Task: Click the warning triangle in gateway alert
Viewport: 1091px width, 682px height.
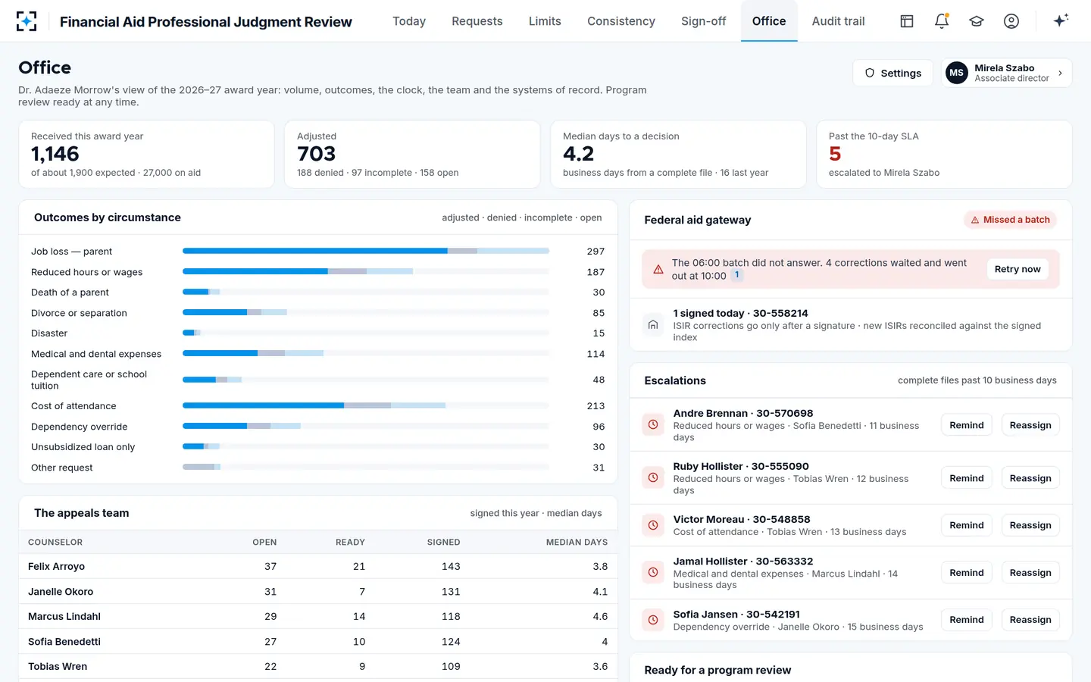Action: (658, 270)
